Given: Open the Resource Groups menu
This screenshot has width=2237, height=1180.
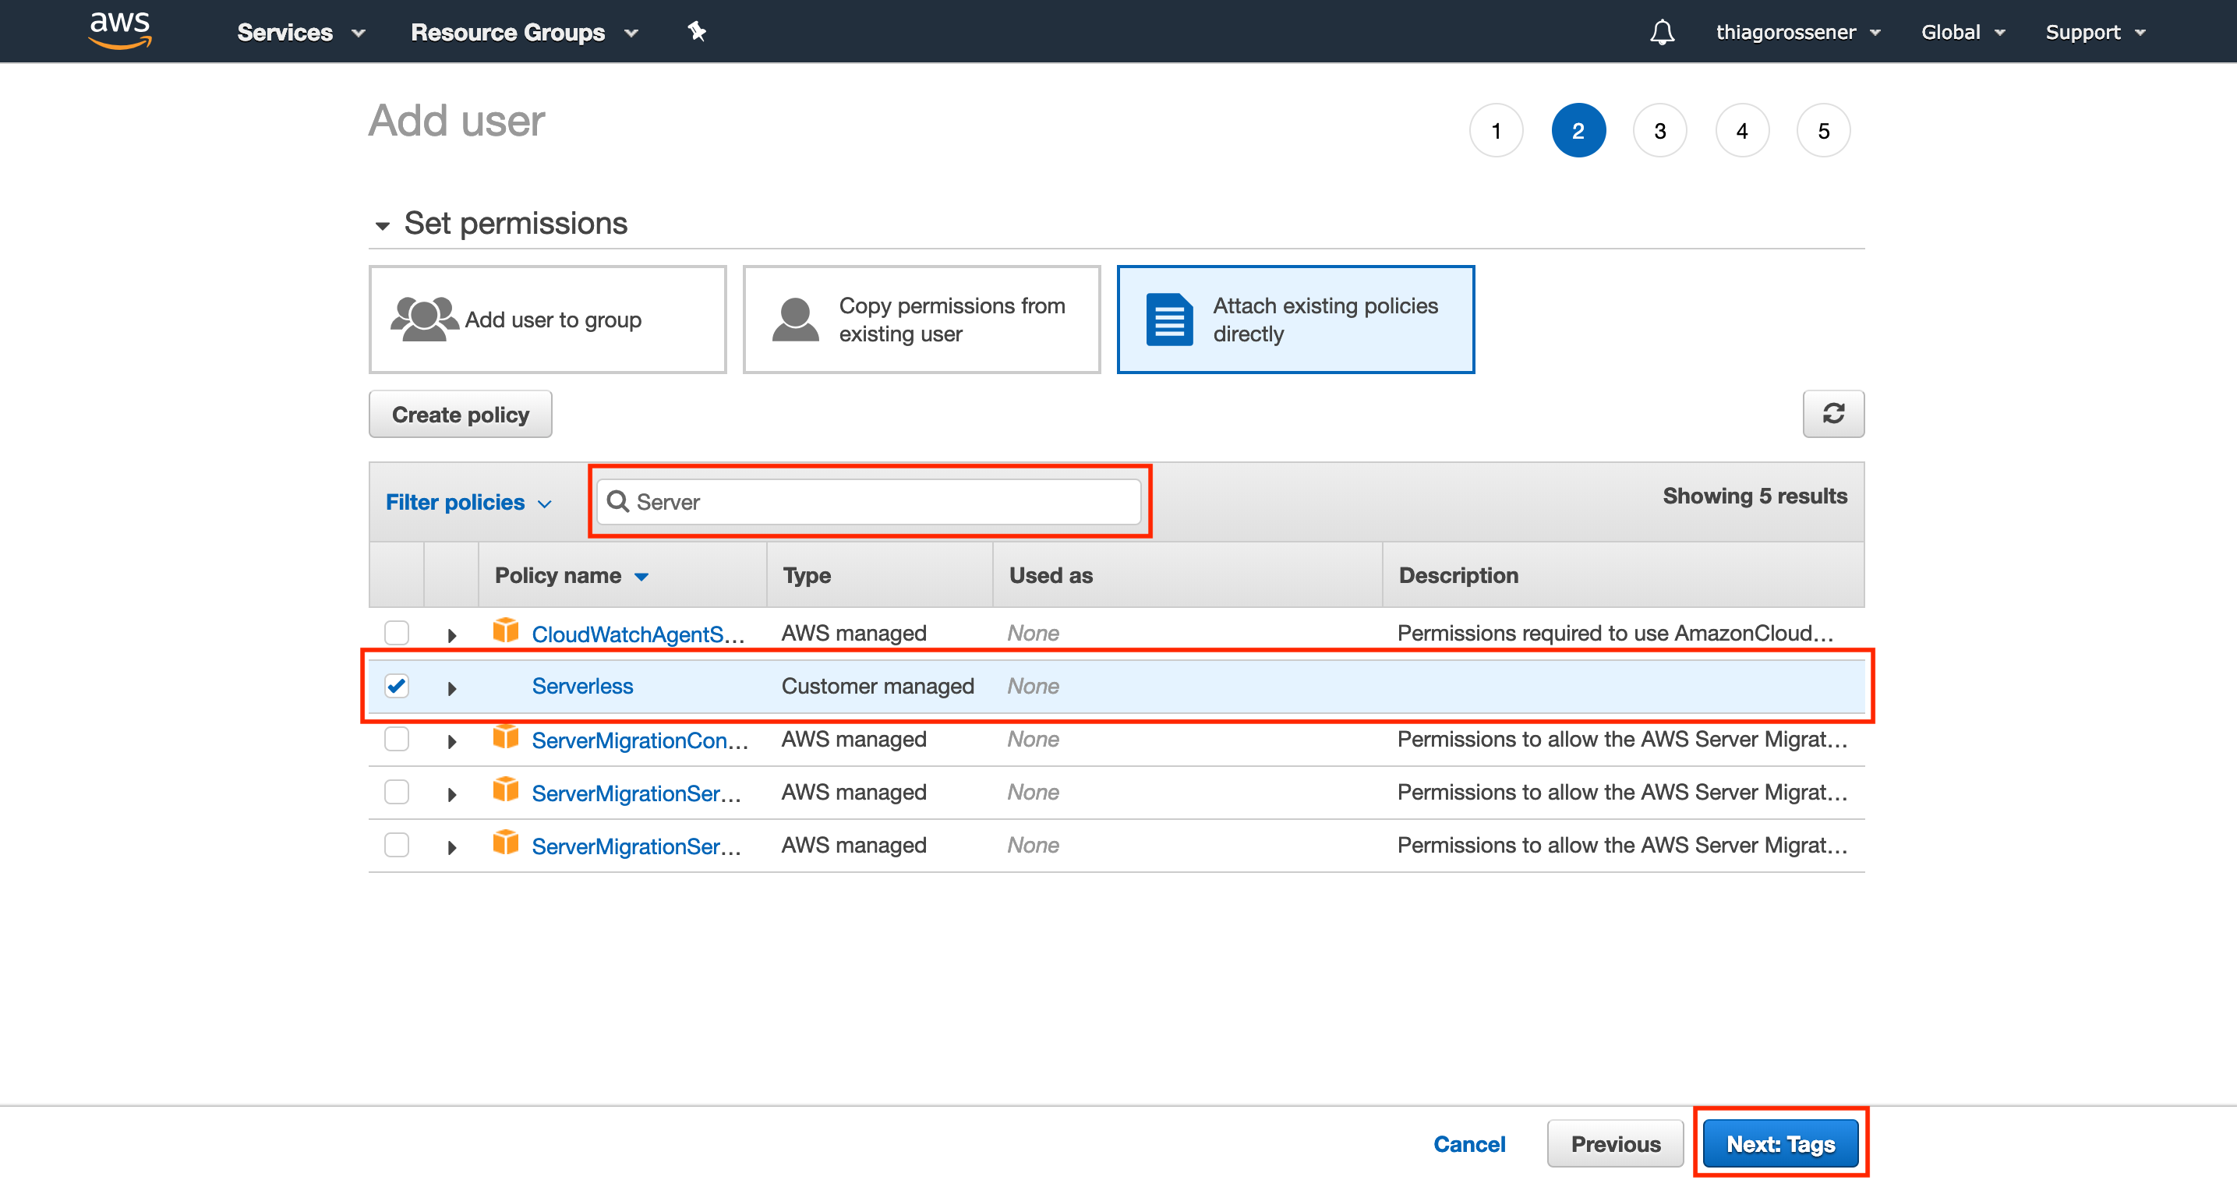Looking at the screenshot, I should click(525, 32).
